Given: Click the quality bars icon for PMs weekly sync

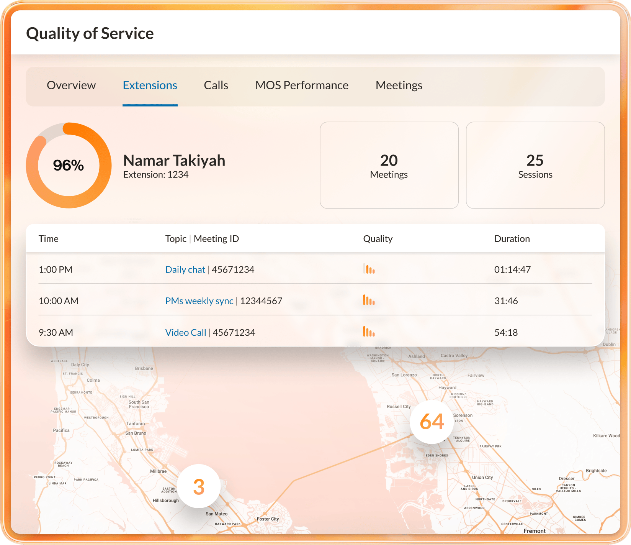Looking at the screenshot, I should point(369,301).
